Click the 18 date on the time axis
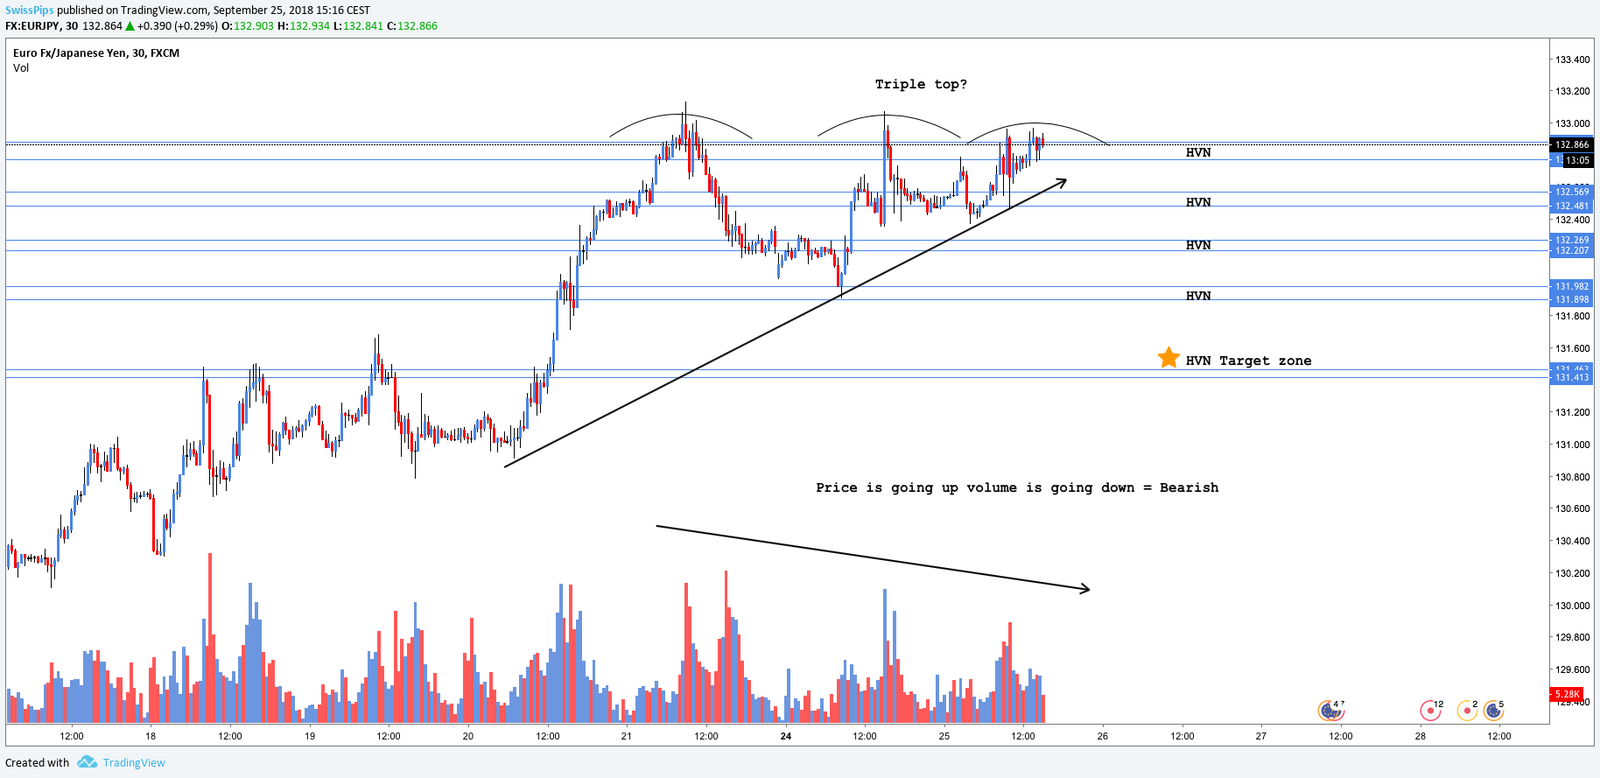Image resolution: width=1600 pixels, height=778 pixels. [x=151, y=736]
